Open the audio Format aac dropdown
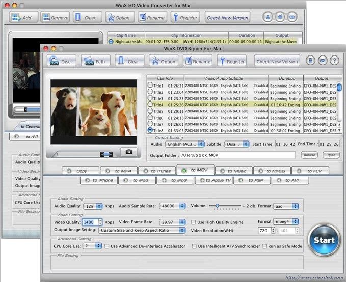 pyautogui.click(x=286, y=206)
